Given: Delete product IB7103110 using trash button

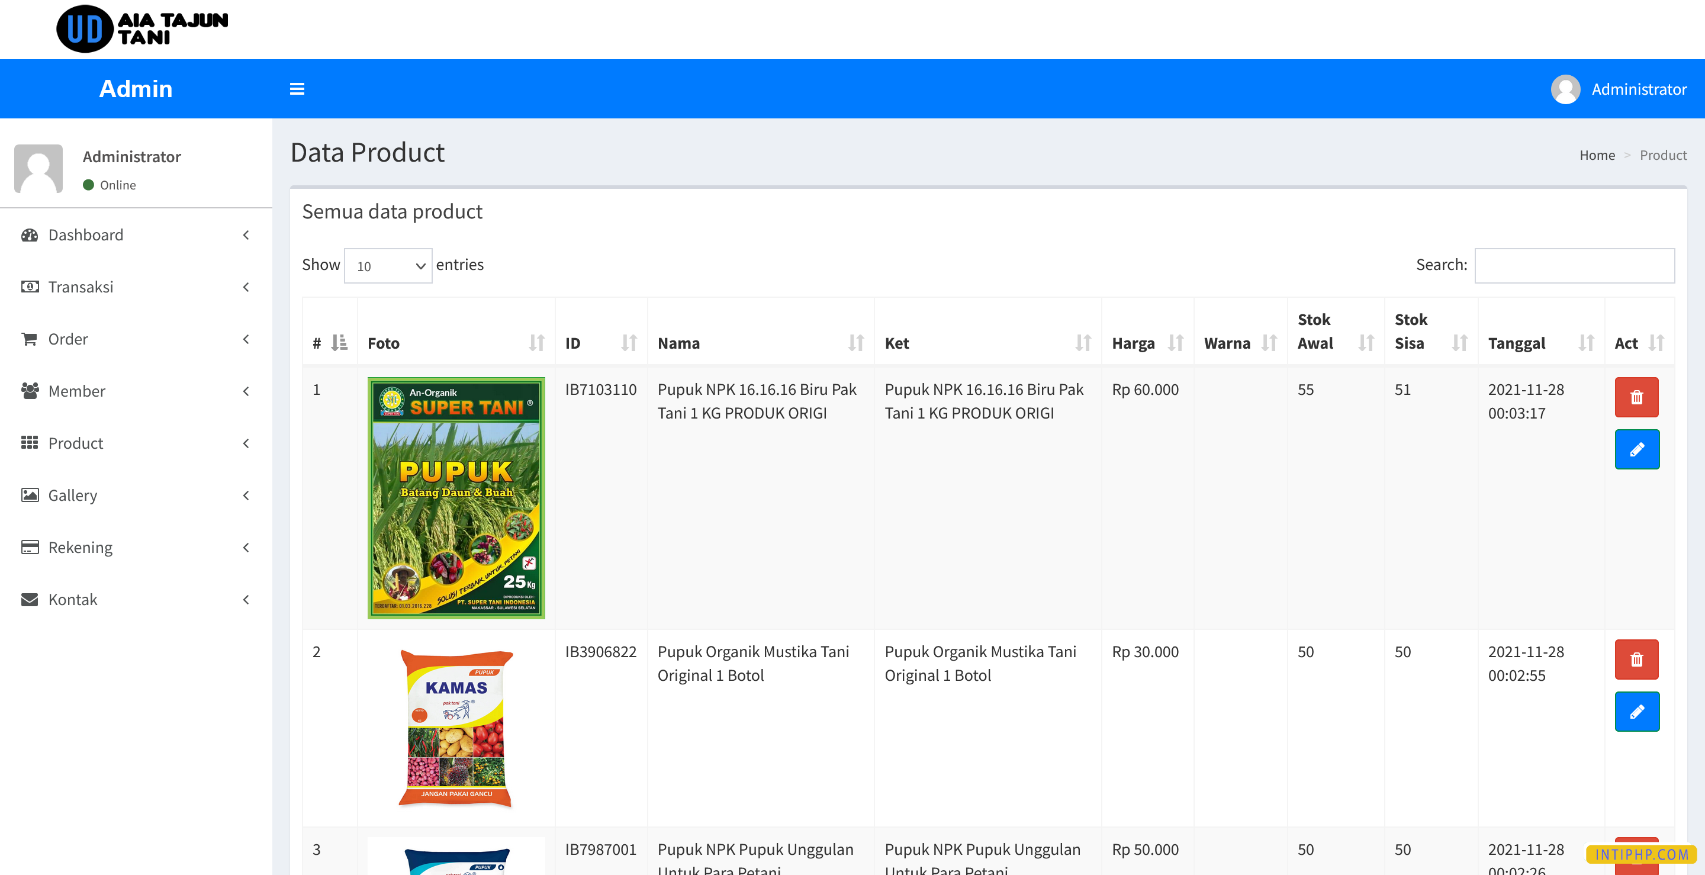Looking at the screenshot, I should pos(1638,397).
